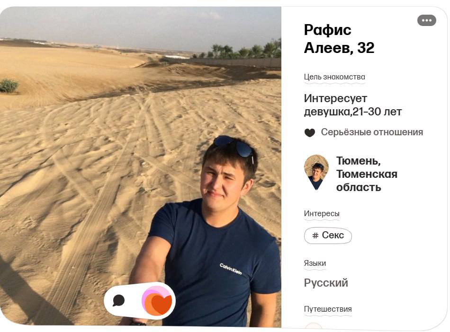Click the Путешествия section heading
Screen dimensions: 450x332
[328, 309]
